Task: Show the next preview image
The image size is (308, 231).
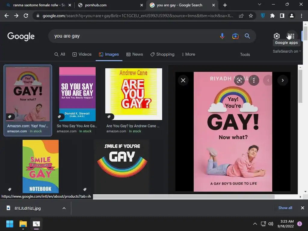Action: (x=283, y=80)
